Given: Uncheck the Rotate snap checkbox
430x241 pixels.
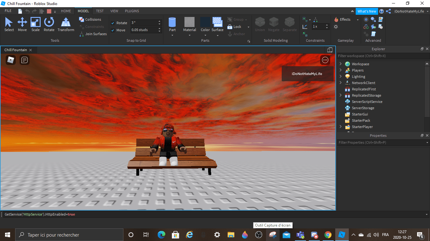Looking at the screenshot, I should point(112,23).
